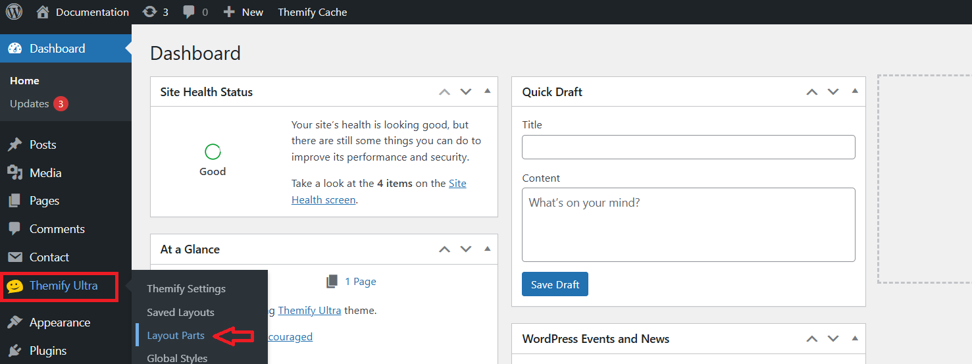Choose Layout Parts from flyout
The height and width of the screenshot is (364, 972).
tap(176, 336)
